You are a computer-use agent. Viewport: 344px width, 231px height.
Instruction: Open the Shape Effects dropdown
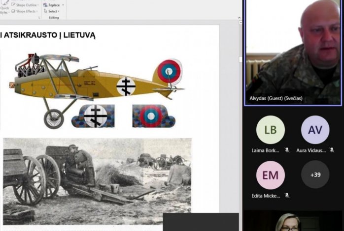coord(25,11)
